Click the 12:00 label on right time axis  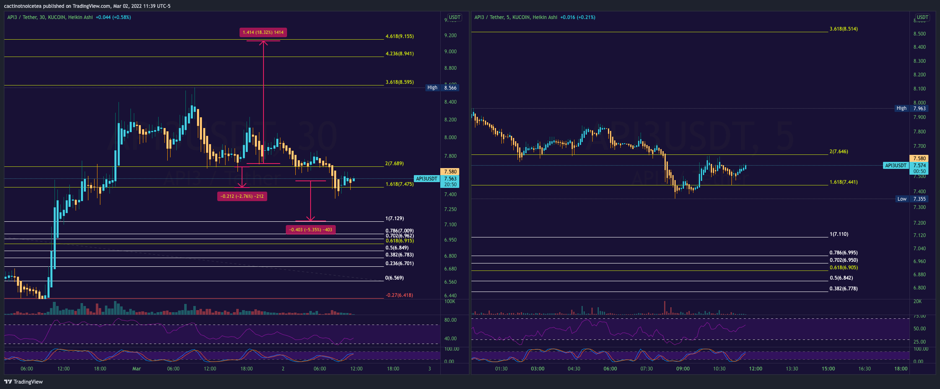click(x=755, y=369)
